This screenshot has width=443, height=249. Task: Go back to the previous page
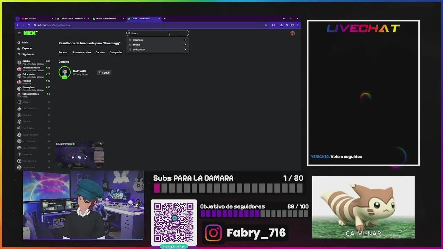(x=18, y=25)
